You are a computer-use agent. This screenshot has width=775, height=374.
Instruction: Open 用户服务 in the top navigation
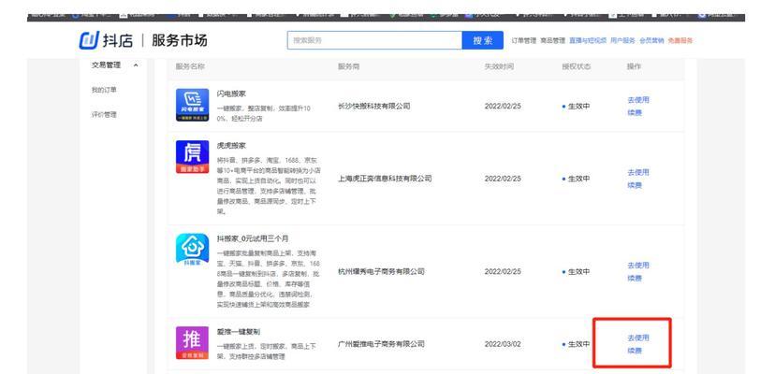622,41
